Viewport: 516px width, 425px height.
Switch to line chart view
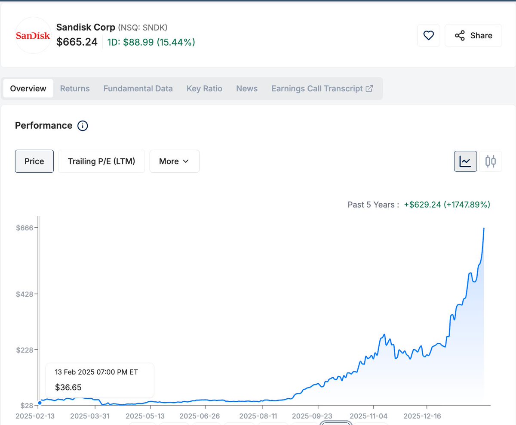[465, 161]
